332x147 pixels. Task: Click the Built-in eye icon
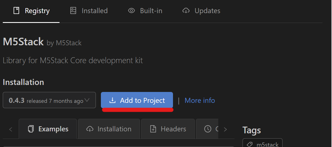(x=132, y=11)
